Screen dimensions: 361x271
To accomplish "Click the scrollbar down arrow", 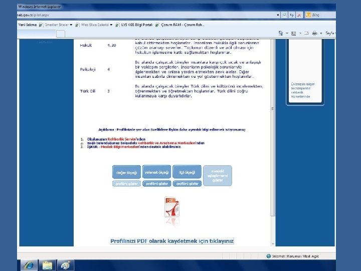I will [x=273, y=244].
